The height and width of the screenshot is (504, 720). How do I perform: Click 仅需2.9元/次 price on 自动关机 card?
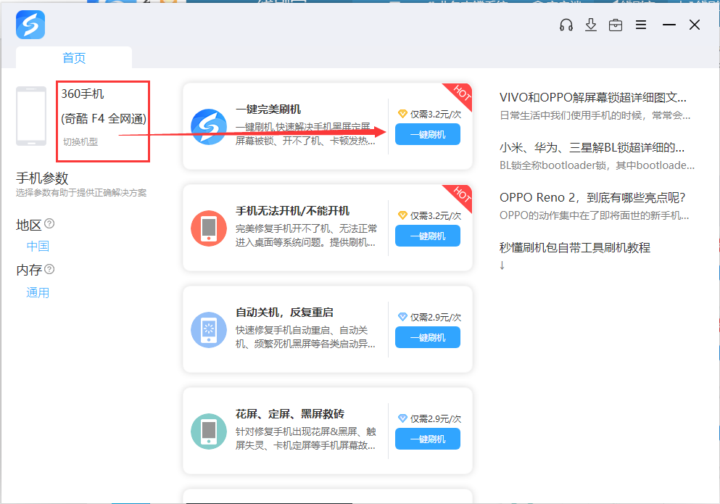(435, 317)
